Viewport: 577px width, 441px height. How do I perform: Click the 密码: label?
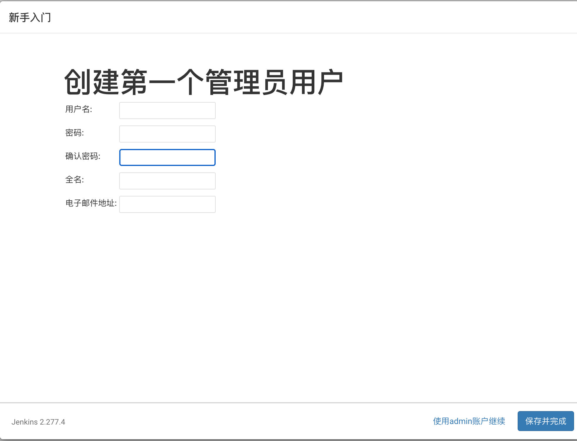tap(75, 133)
